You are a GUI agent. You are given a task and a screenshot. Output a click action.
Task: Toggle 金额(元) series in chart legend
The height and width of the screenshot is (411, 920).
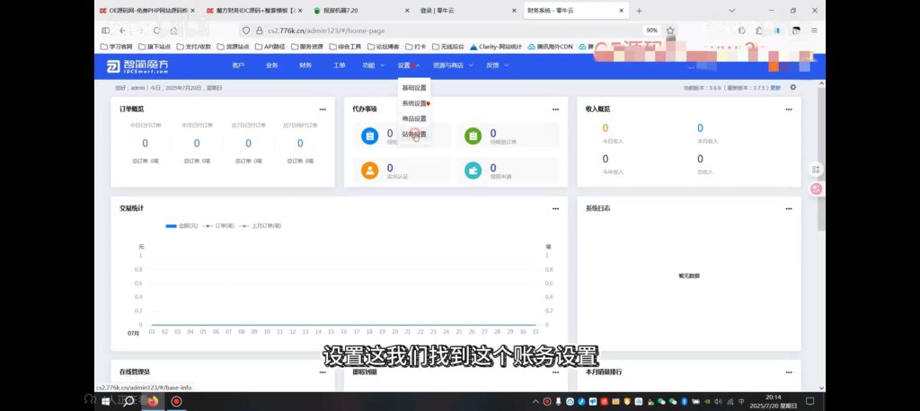(x=182, y=225)
